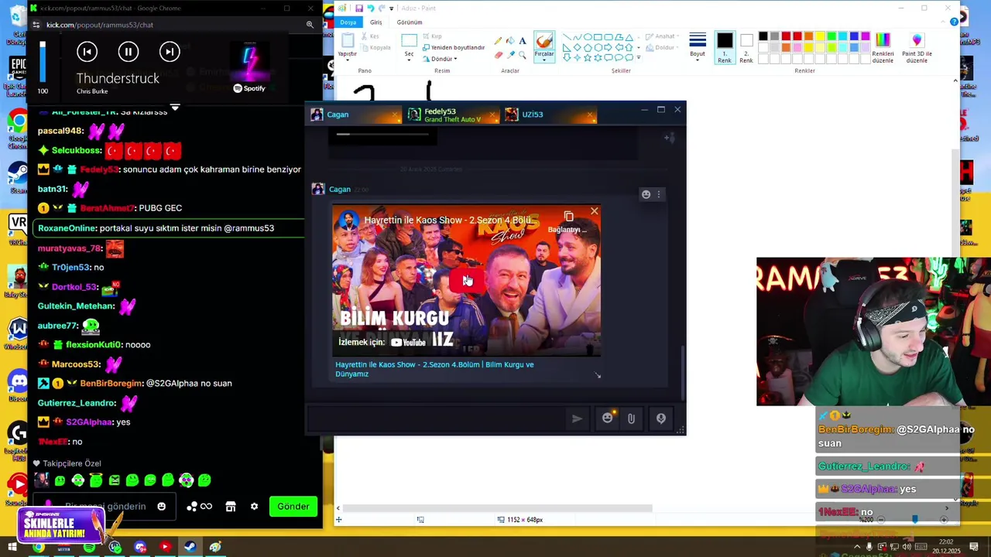Open the Dosya menu in Paint

pyautogui.click(x=348, y=22)
